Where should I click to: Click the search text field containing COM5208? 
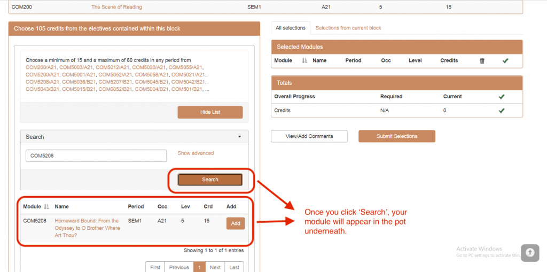coord(96,156)
